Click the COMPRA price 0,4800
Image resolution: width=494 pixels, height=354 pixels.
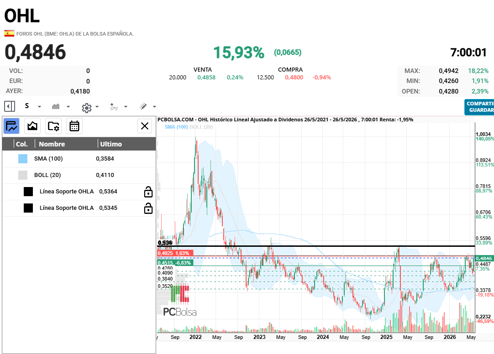294,78
